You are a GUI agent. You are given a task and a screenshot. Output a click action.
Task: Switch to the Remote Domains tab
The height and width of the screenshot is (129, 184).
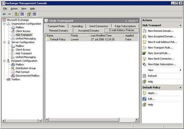59,30
